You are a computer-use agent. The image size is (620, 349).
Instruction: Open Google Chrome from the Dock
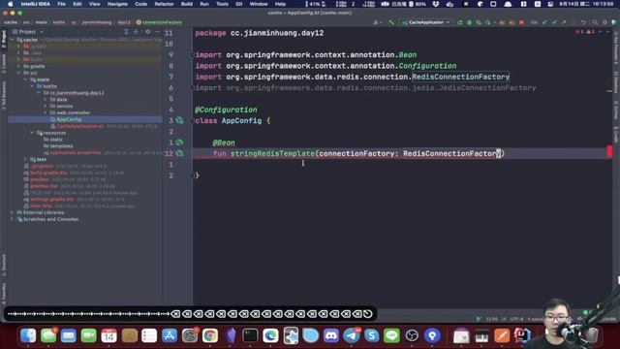tap(210, 335)
